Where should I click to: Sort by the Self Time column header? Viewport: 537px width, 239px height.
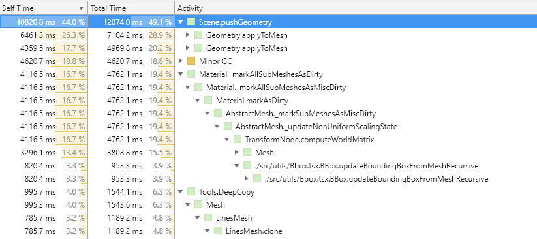click(x=44, y=8)
